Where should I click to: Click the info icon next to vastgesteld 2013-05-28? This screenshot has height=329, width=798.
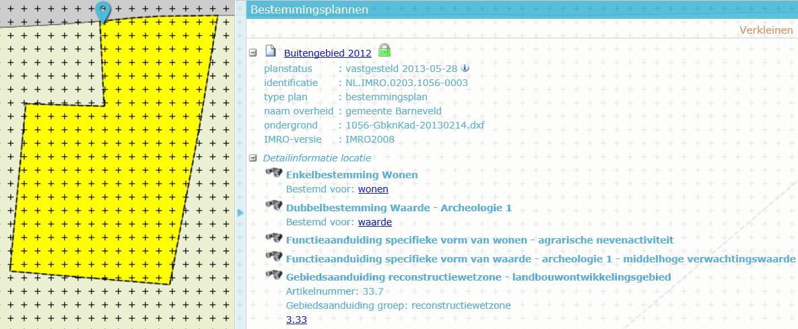click(465, 68)
